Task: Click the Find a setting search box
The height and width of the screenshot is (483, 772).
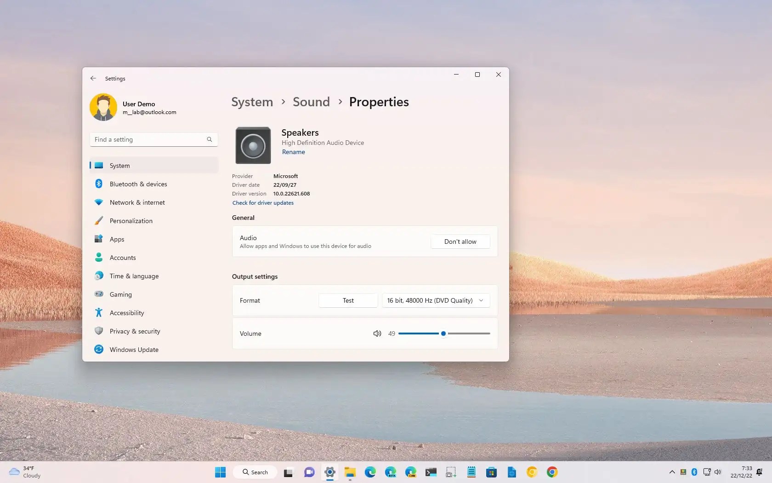Action: tap(153, 139)
